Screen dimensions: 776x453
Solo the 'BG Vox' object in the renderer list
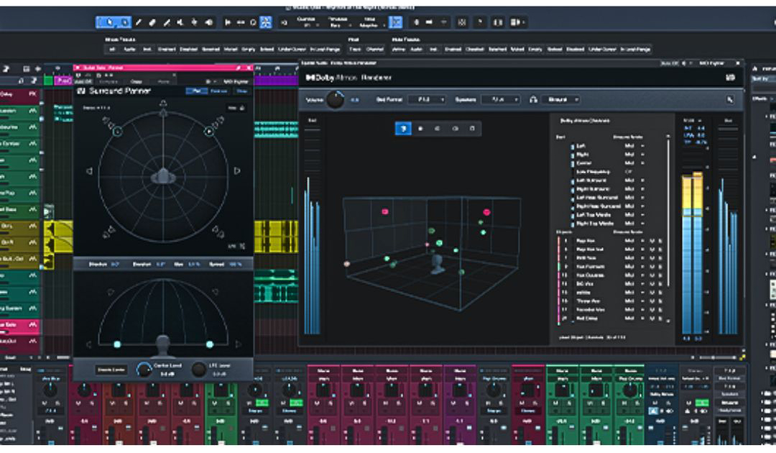(660, 284)
